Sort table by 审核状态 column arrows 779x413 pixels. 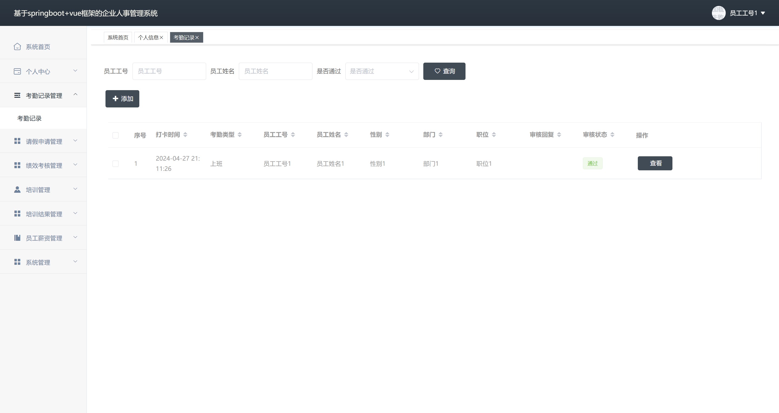click(x=612, y=135)
